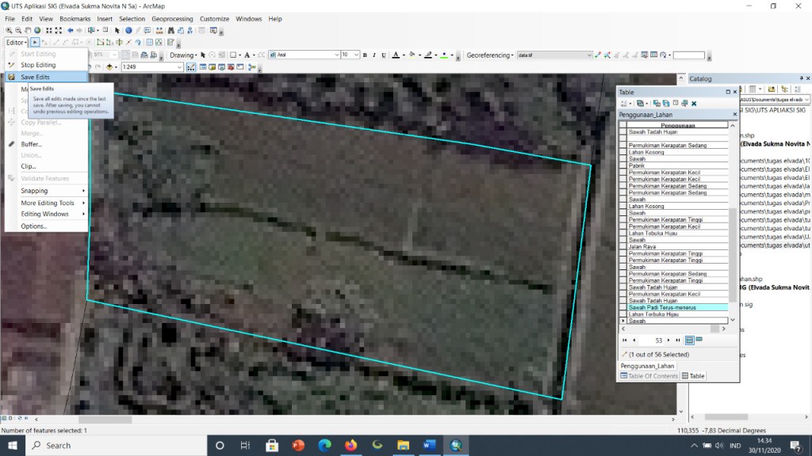Select the Zoom In tool
Image resolution: width=812 pixels, height=456 pixels.
(x=9, y=31)
